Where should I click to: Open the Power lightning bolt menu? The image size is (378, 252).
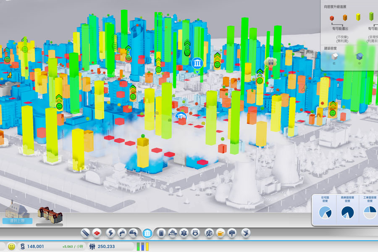pos(111,233)
